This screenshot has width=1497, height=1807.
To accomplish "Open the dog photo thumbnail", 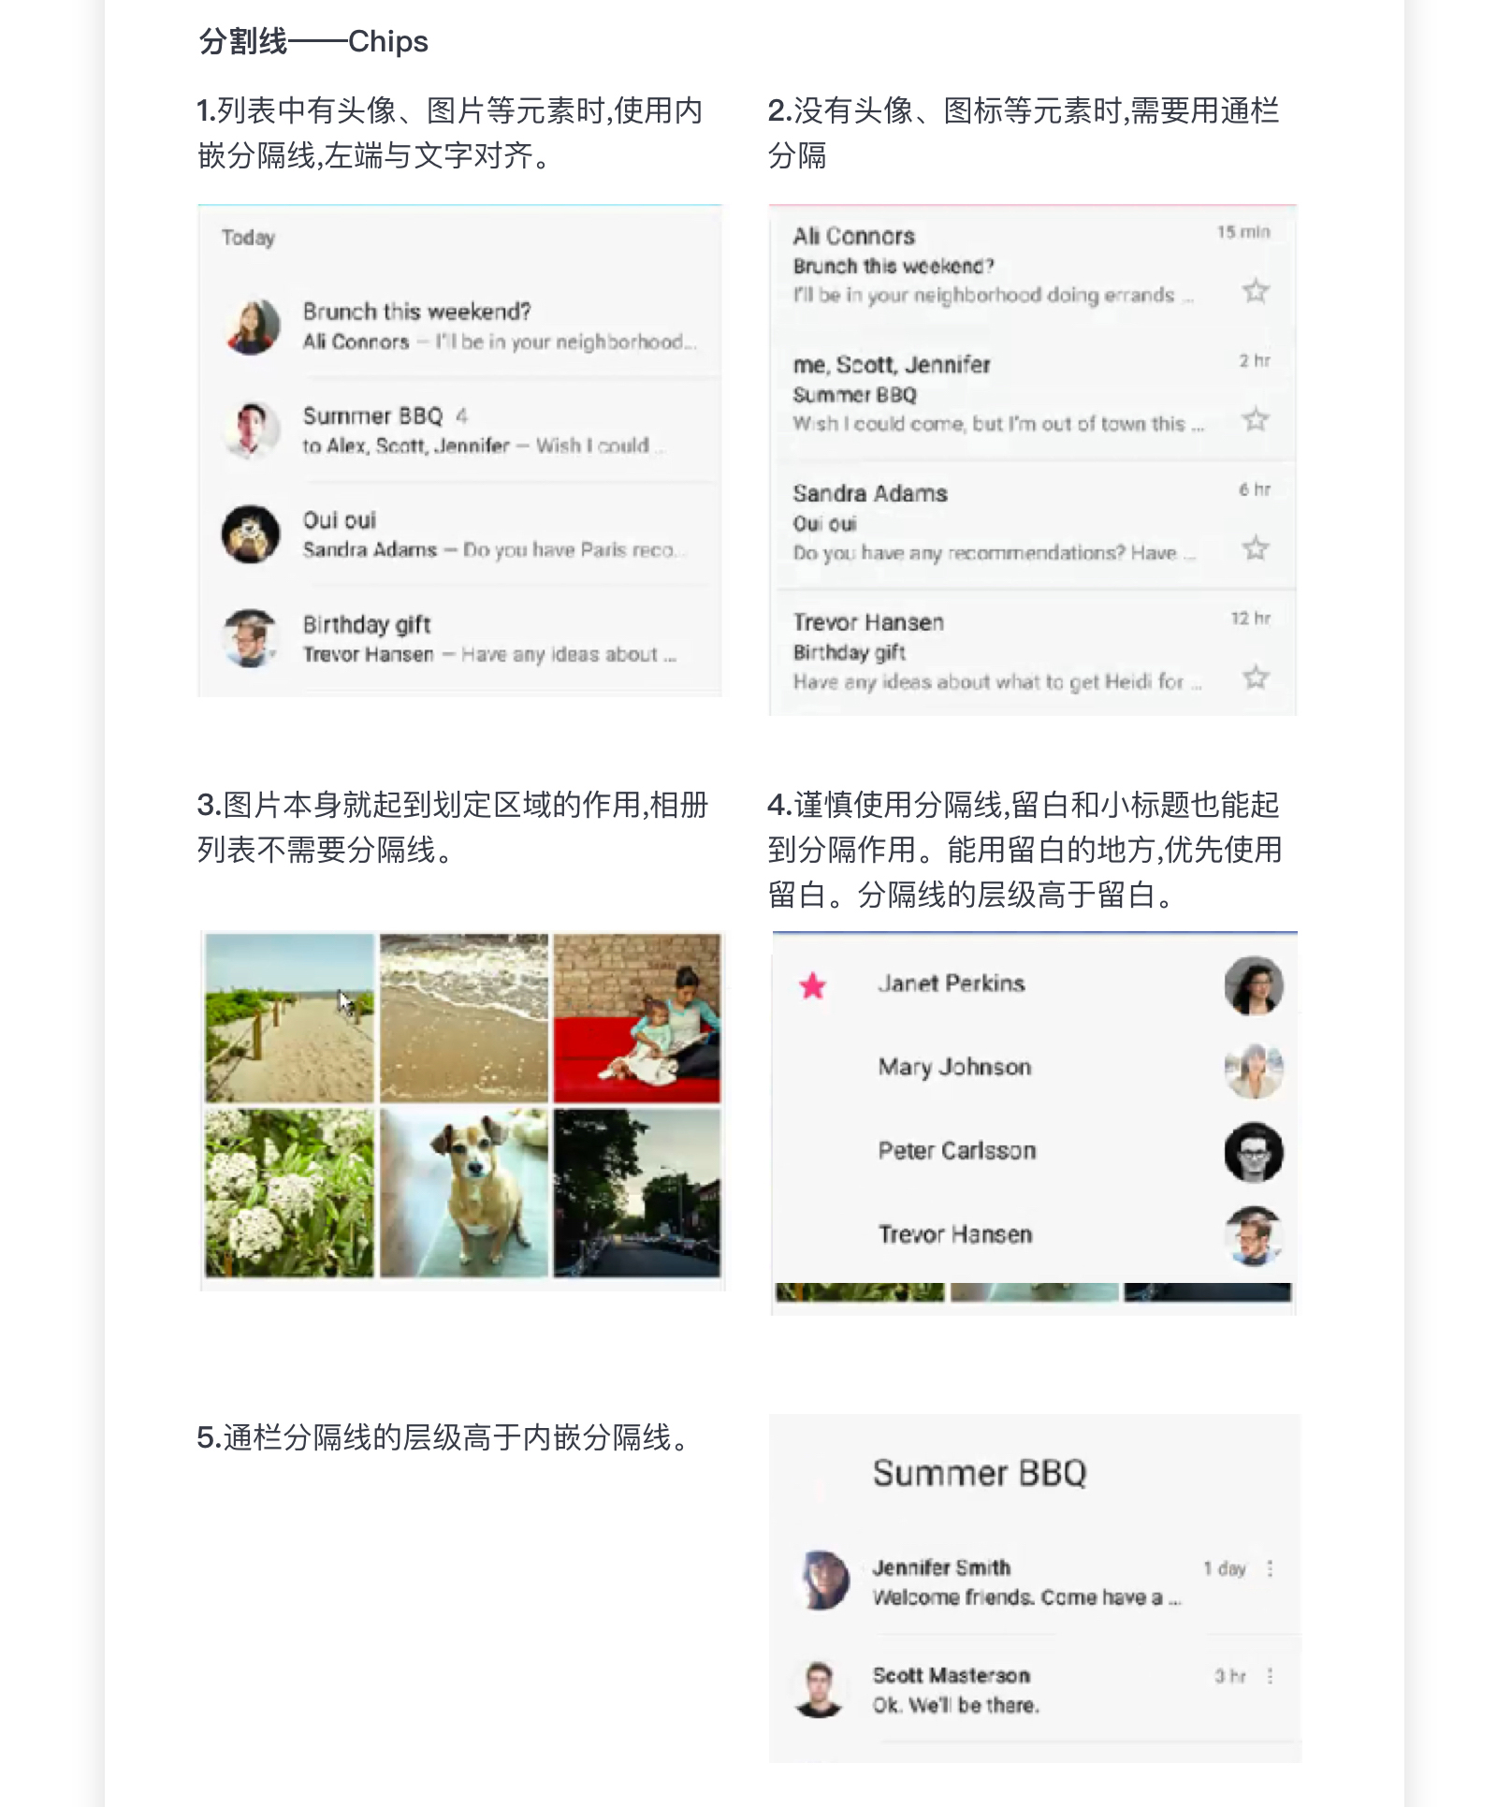I will (x=464, y=1193).
